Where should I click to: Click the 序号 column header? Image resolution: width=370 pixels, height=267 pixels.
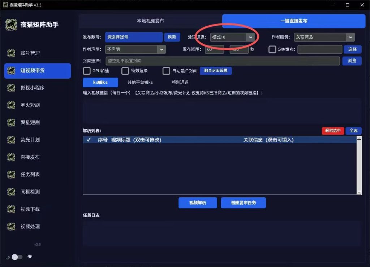pos(103,140)
